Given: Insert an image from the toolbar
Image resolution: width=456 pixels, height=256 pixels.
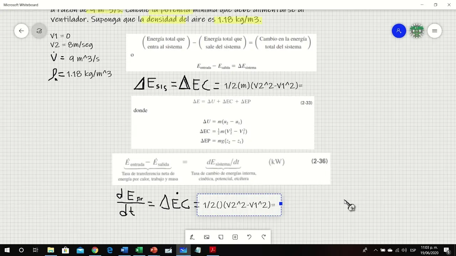Looking at the screenshot, I should click(207, 237).
